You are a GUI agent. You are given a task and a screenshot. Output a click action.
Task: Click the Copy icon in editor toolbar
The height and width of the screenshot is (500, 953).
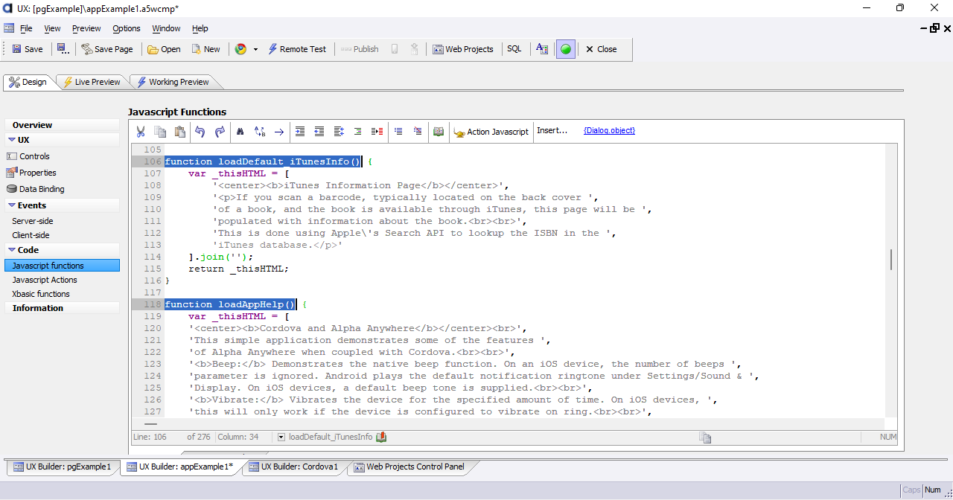[x=160, y=132]
